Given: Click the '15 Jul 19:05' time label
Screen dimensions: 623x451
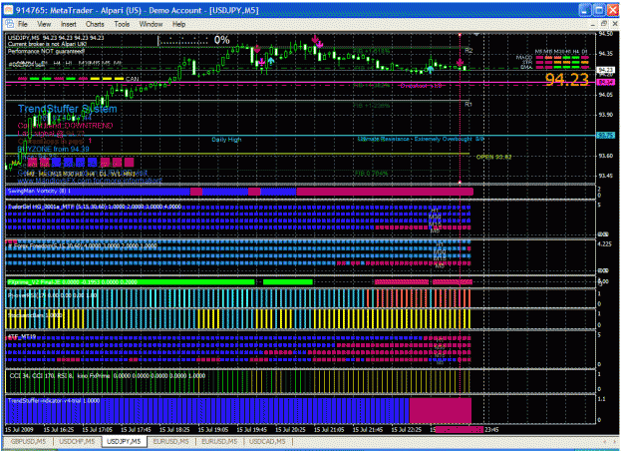Looking at the screenshot, I should click(213, 429).
